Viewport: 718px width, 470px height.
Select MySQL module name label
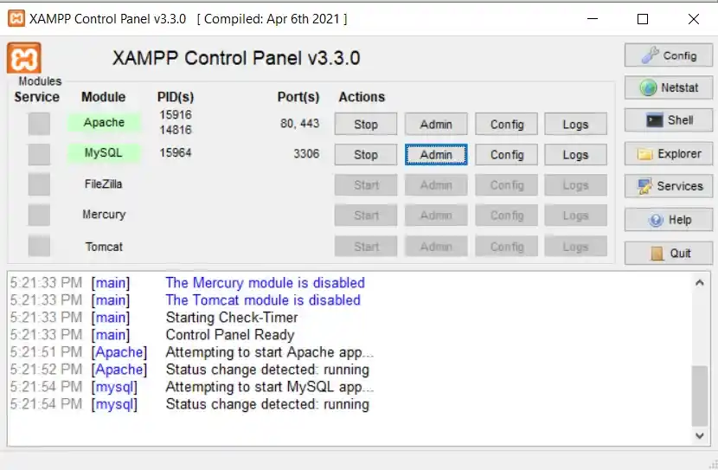[104, 153]
